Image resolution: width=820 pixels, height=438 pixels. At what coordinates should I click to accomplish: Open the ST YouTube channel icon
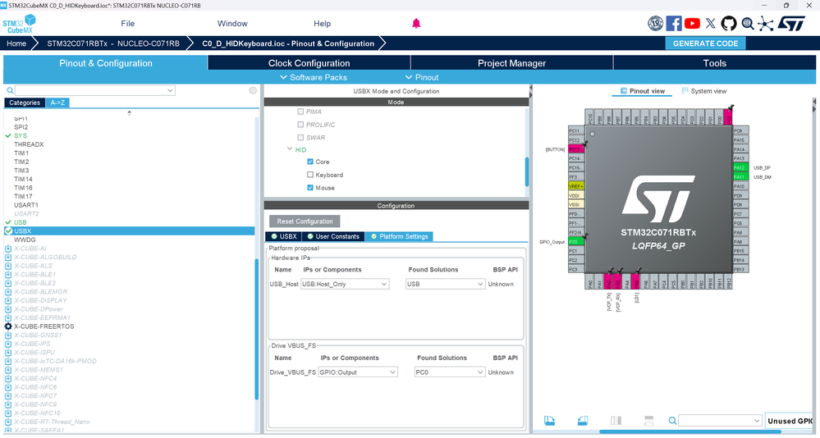(x=692, y=24)
